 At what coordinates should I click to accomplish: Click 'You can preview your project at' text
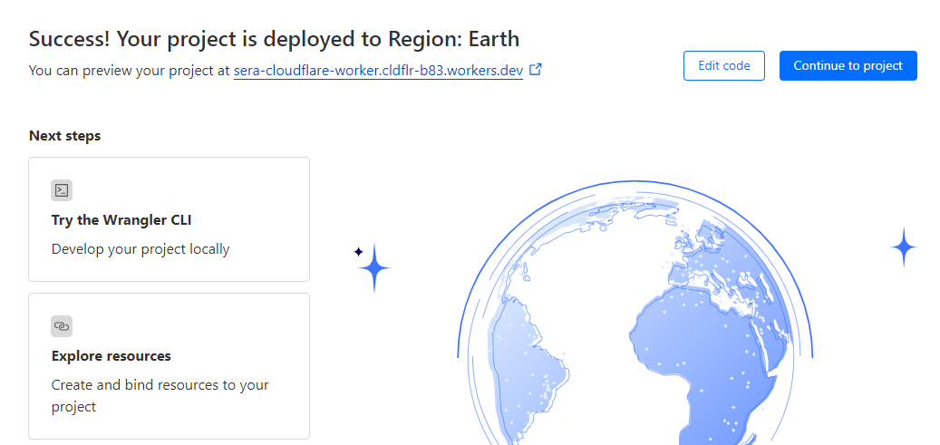tap(130, 70)
